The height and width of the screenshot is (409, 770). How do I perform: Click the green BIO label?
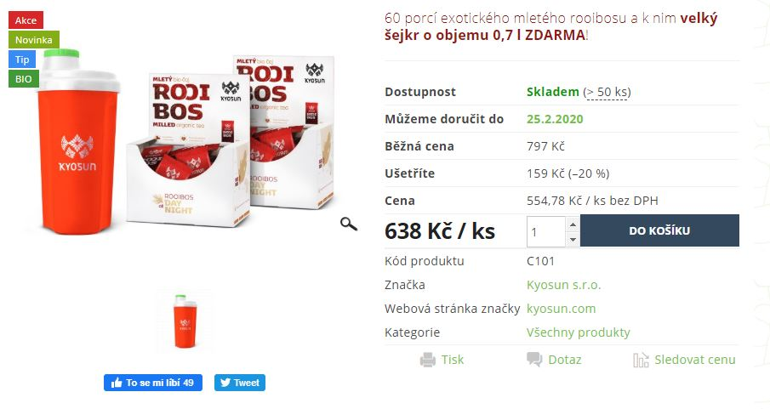coord(24,79)
